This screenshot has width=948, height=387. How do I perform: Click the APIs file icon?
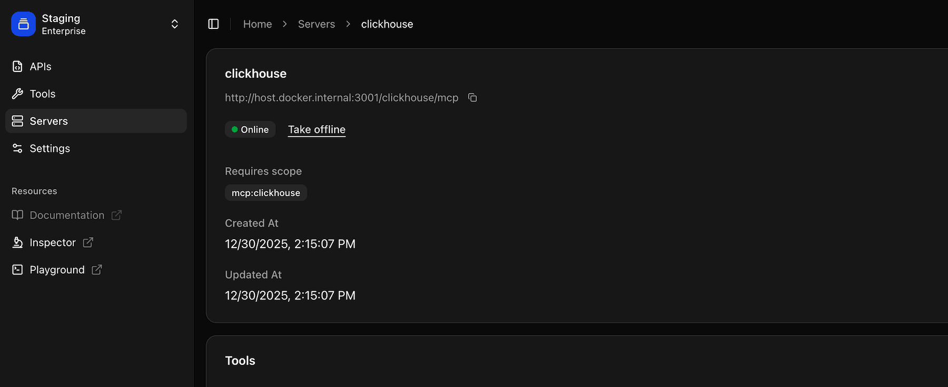click(17, 67)
